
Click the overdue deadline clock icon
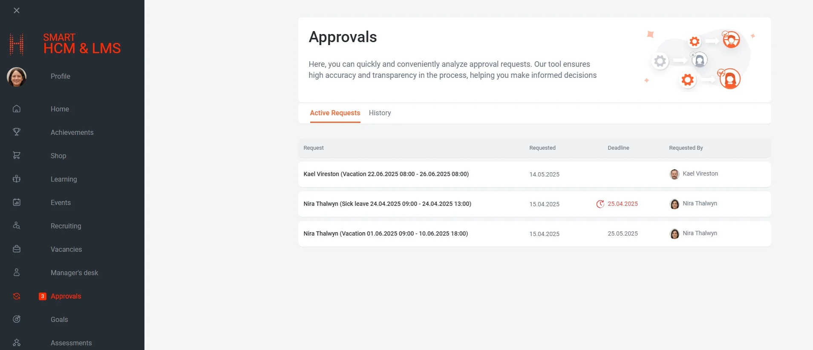[600, 204]
